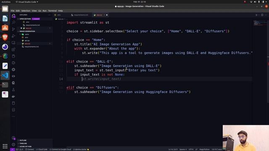This screenshot has width=269, height=151.
Task: Open Terminal from the dock
Action: 5,85
